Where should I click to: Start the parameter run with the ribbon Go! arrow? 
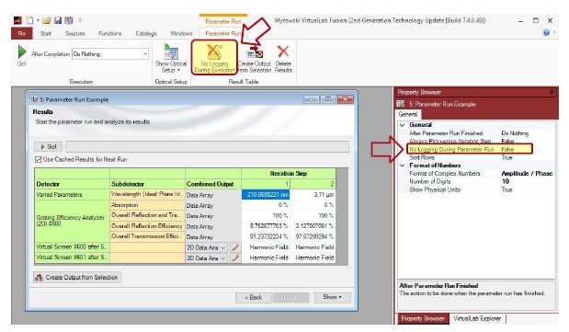(x=21, y=52)
